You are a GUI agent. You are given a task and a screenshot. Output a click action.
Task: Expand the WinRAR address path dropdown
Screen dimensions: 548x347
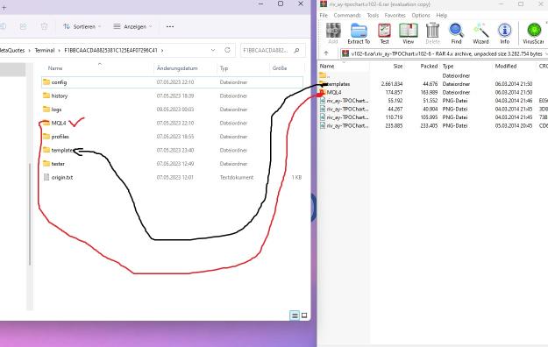click(545, 53)
